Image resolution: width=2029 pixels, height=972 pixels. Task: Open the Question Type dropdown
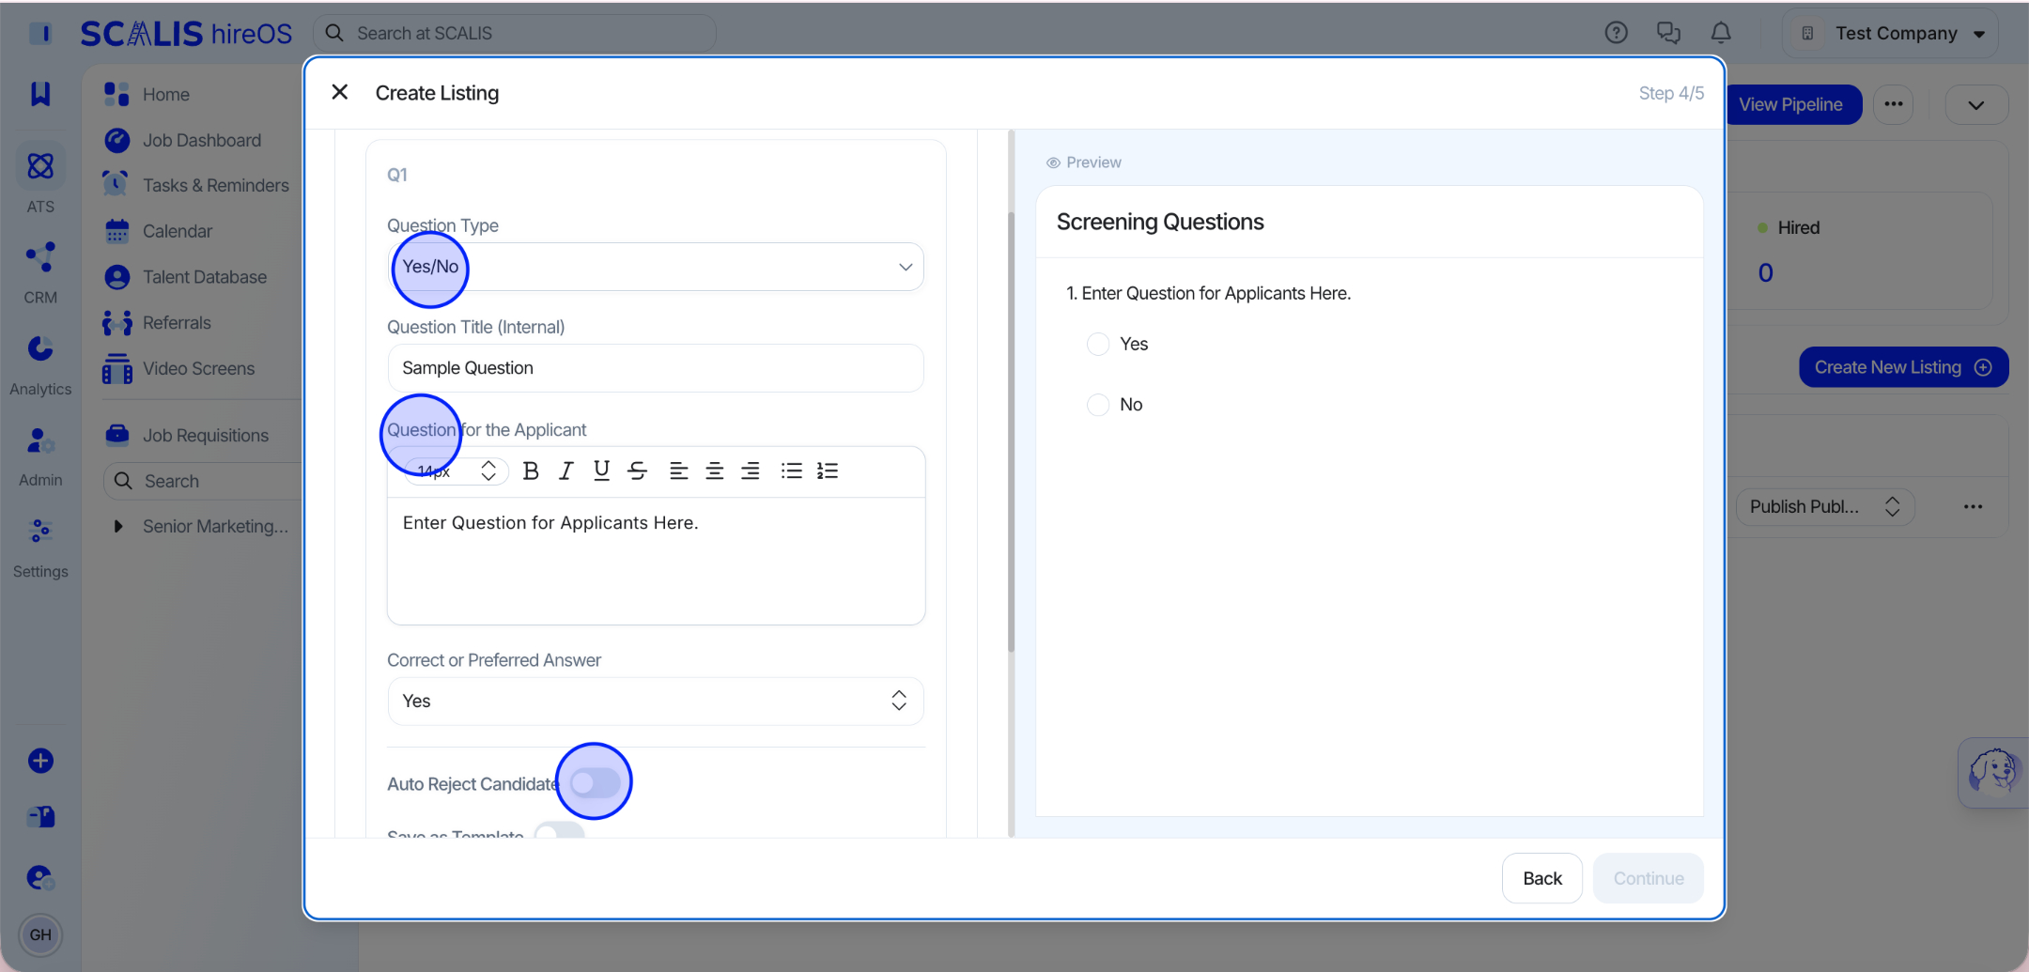pos(656,267)
